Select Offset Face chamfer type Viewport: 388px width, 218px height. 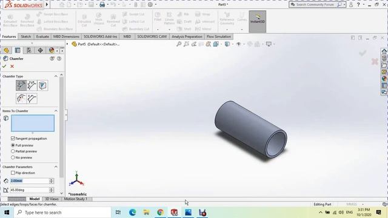[21, 99]
